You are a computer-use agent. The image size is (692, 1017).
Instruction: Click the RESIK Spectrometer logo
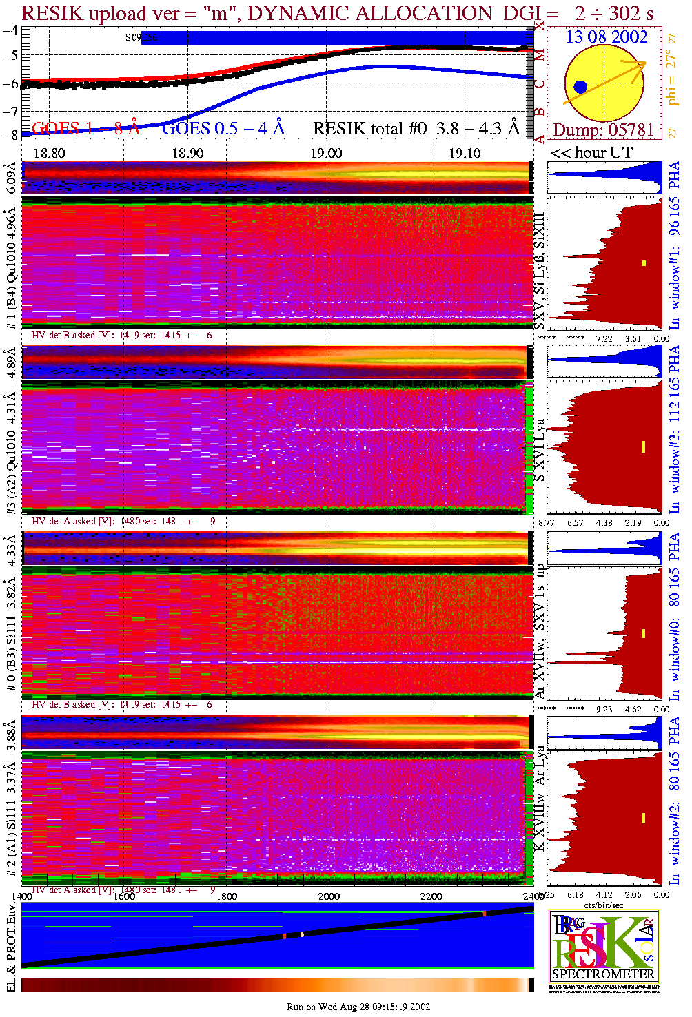(x=603, y=945)
